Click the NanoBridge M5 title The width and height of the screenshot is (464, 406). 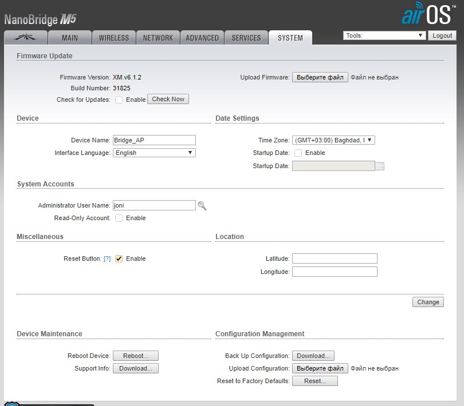(40, 19)
